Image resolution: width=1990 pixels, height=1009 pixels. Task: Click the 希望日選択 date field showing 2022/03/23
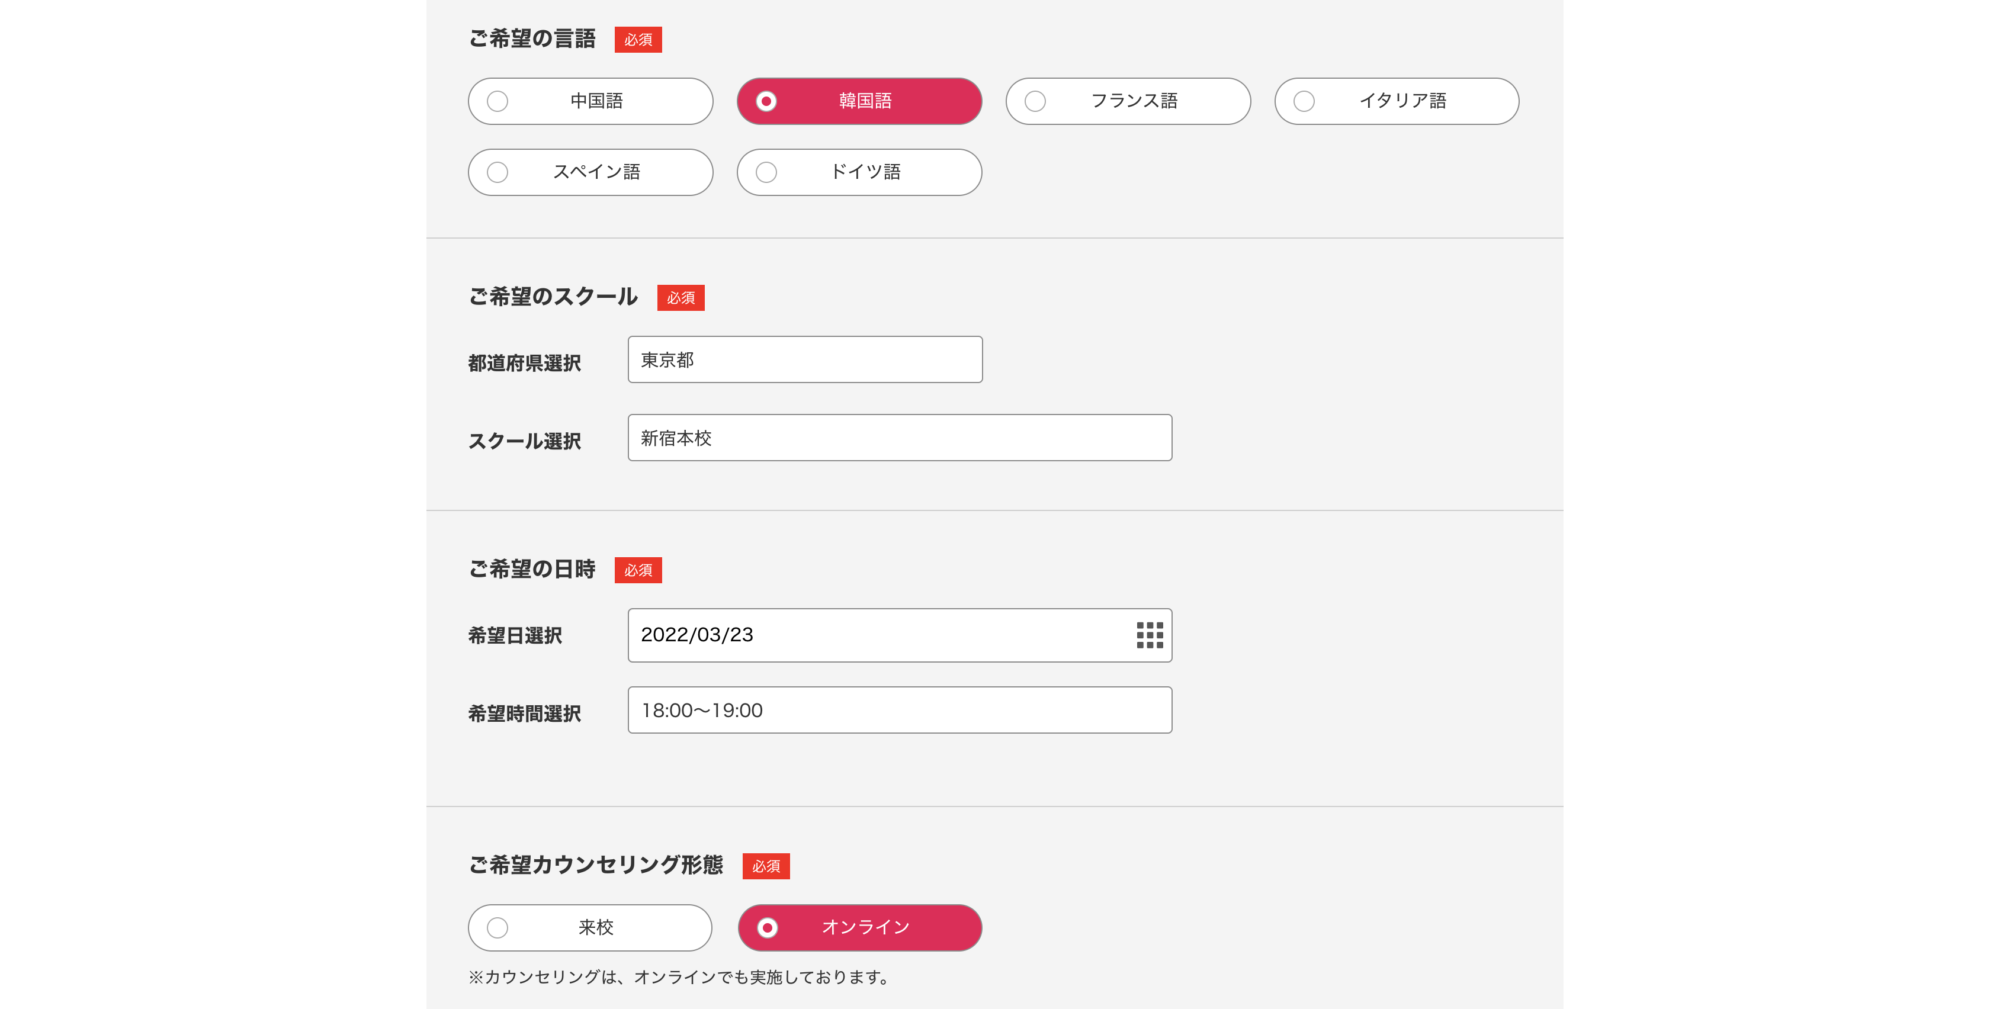tap(900, 635)
